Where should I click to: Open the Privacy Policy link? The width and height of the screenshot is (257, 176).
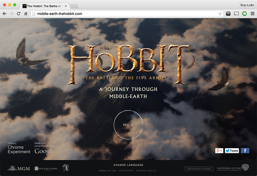(146, 171)
